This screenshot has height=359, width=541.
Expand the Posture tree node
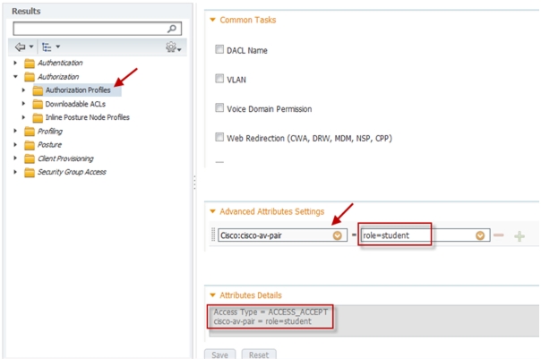pos(15,144)
